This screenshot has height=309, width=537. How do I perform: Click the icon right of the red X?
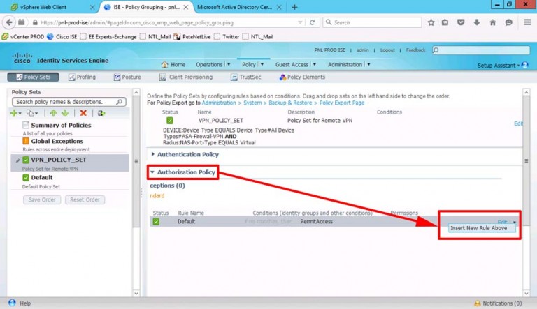pyautogui.click(x=101, y=113)
